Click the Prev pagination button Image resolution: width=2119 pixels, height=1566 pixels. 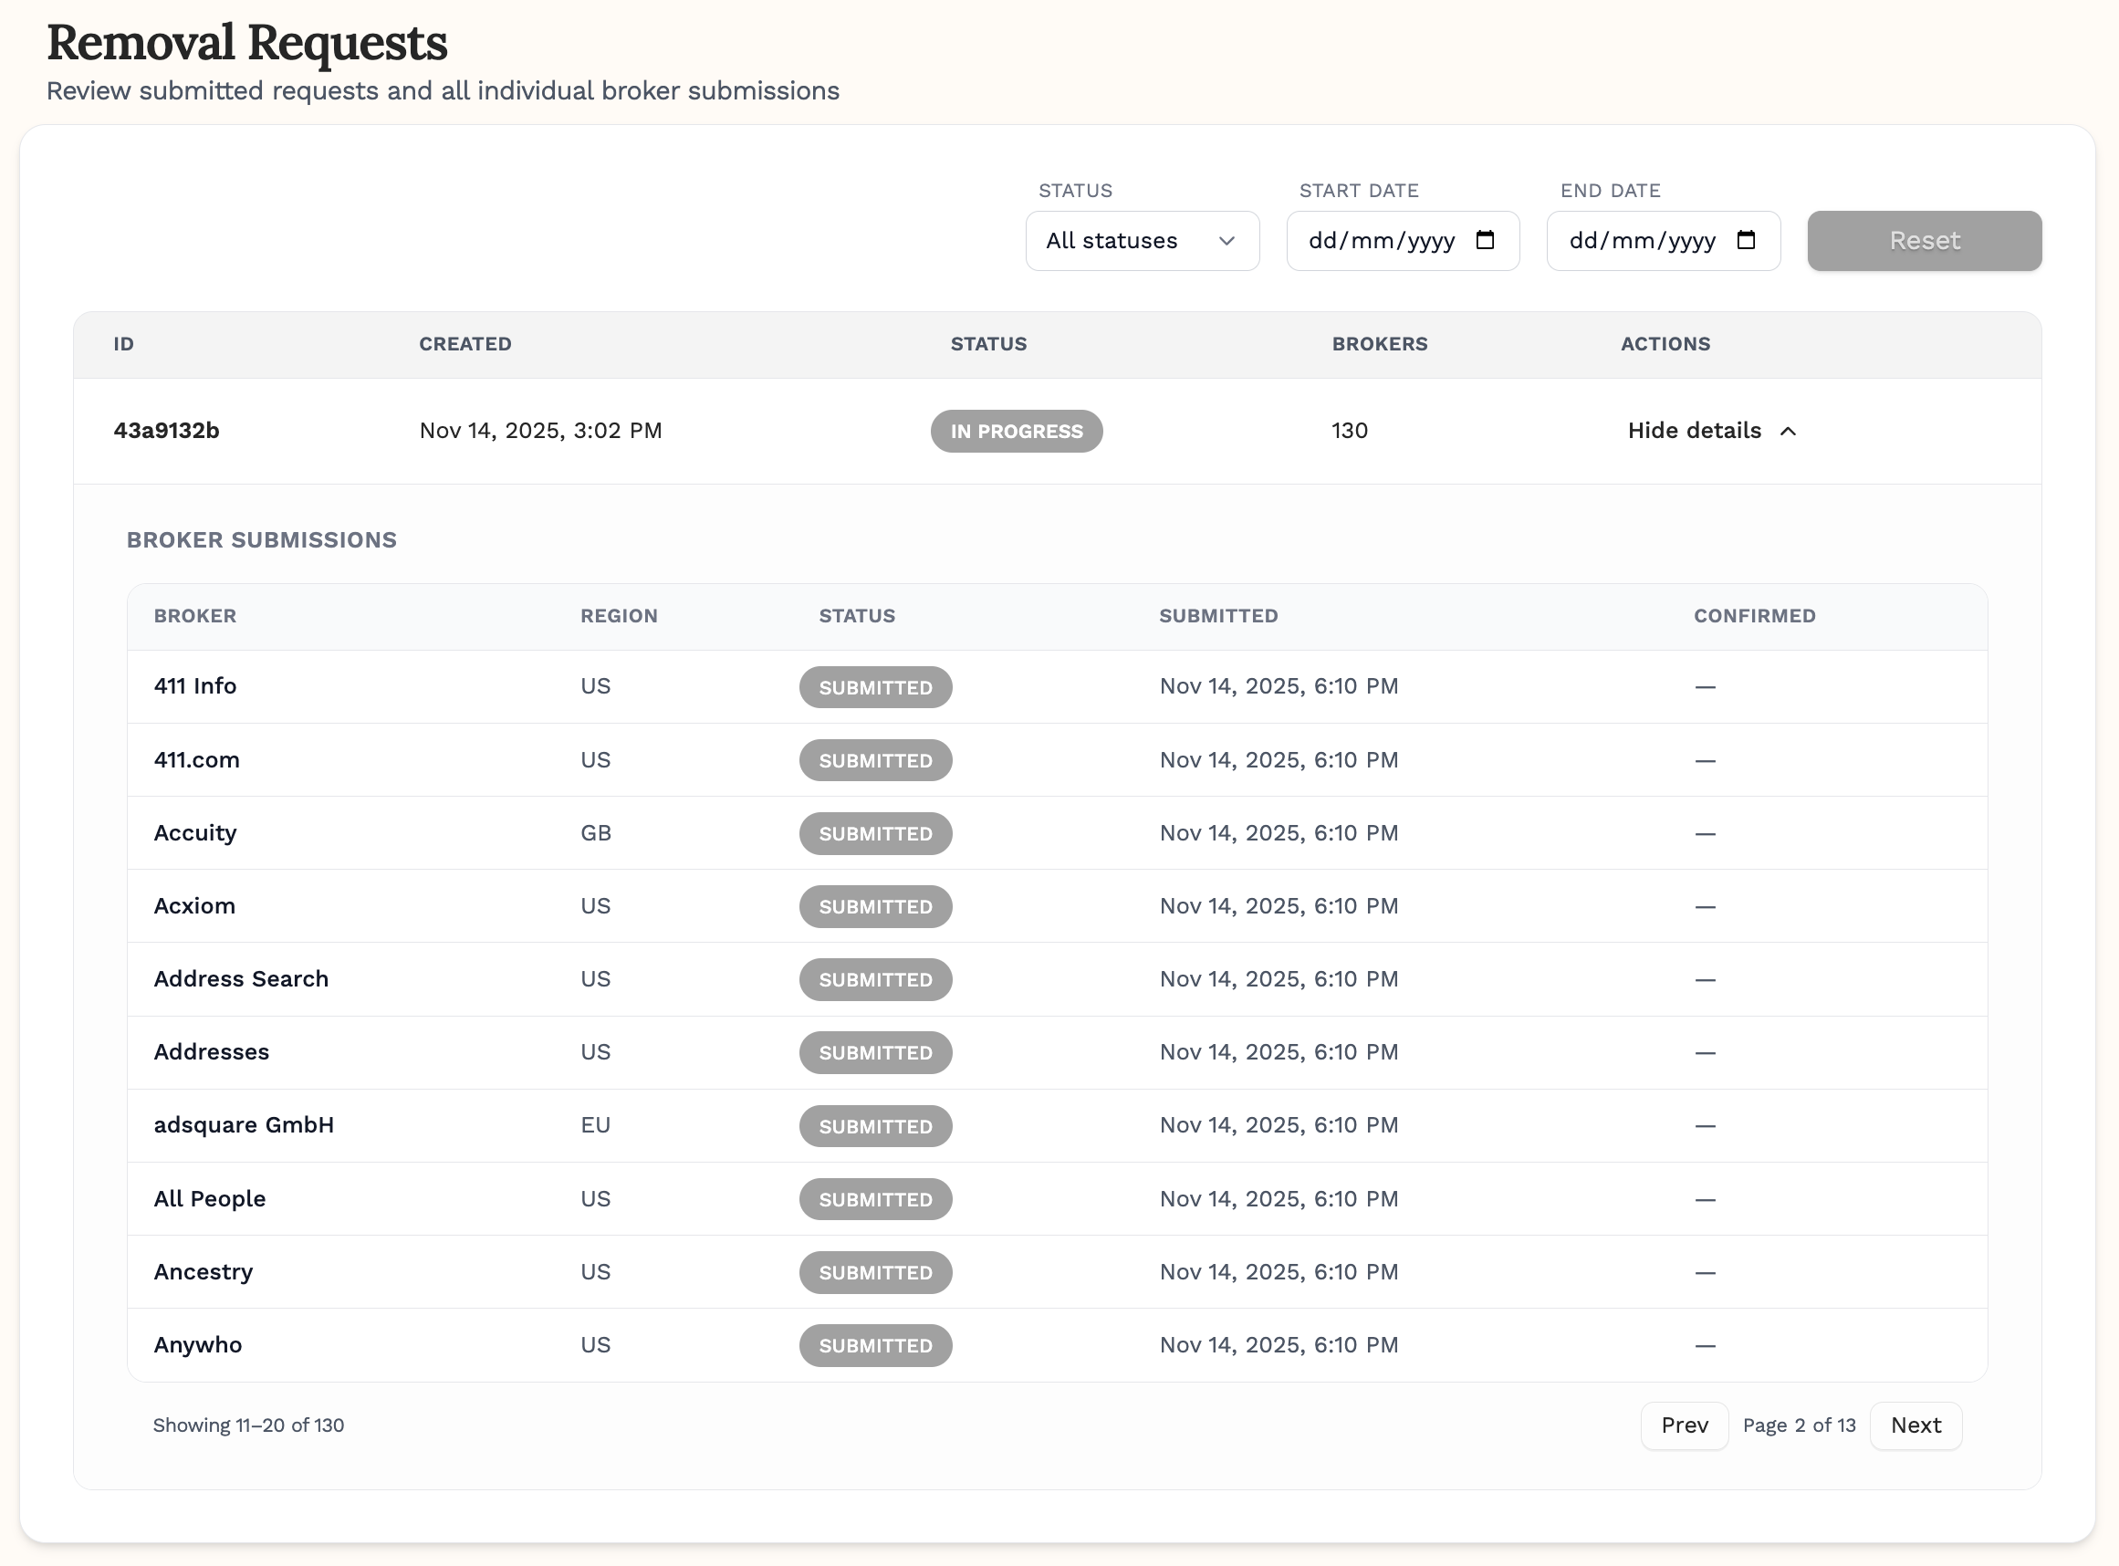tap(1684, 1425)
